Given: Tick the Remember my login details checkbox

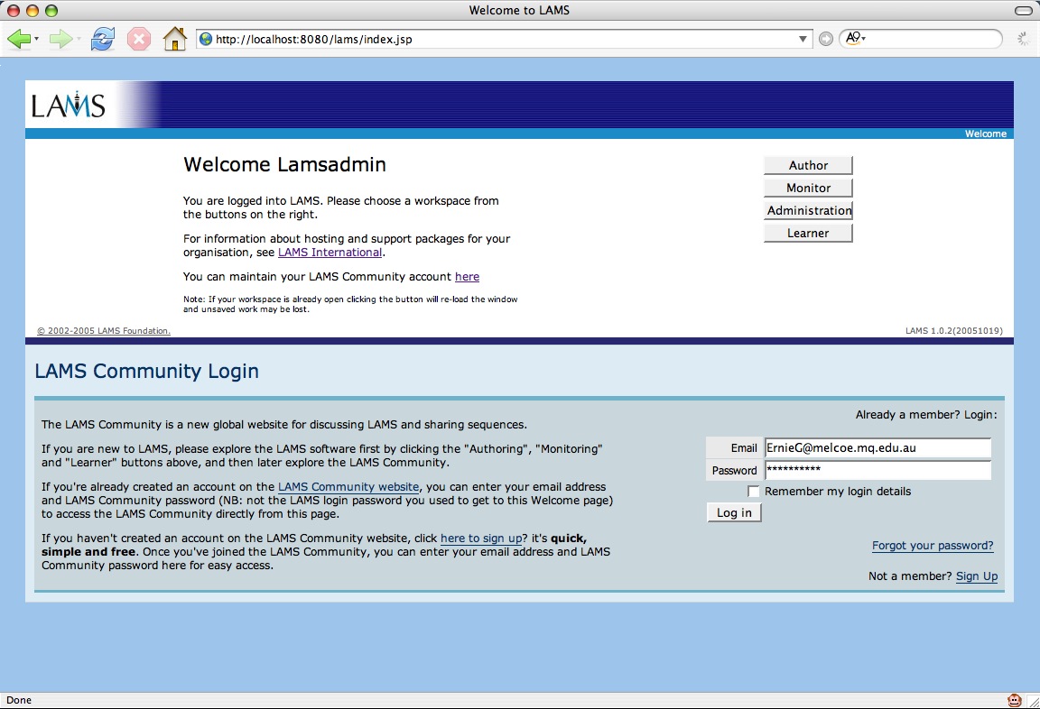Looking at the screenshot, I should 754,492.
